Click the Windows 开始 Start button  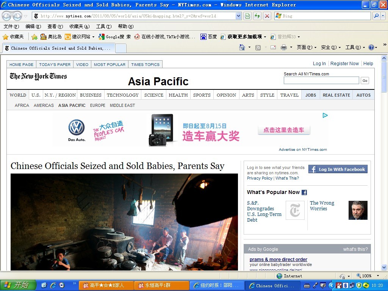pyautogui.click(x=18, y=285)
